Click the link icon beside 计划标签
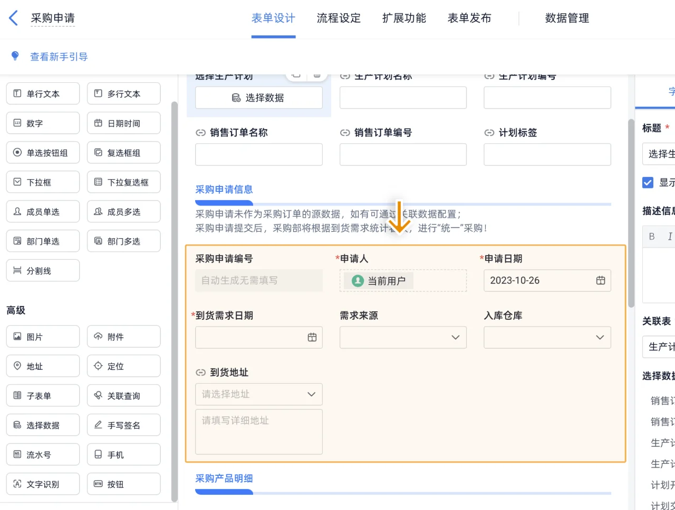Screen dimensions: 675x510 [x=489, y=133]
